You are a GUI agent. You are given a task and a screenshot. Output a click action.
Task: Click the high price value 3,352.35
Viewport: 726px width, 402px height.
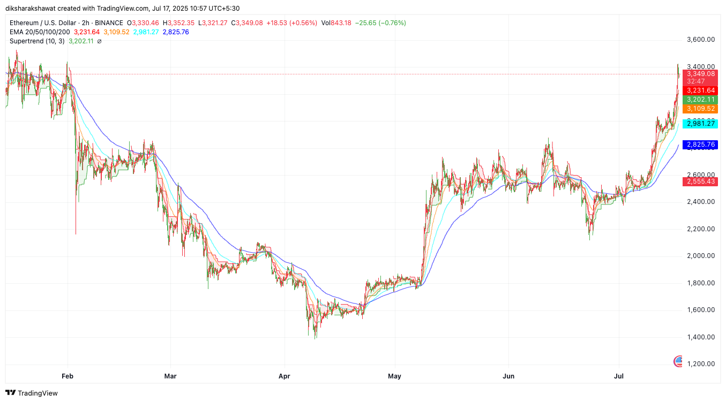181,23
